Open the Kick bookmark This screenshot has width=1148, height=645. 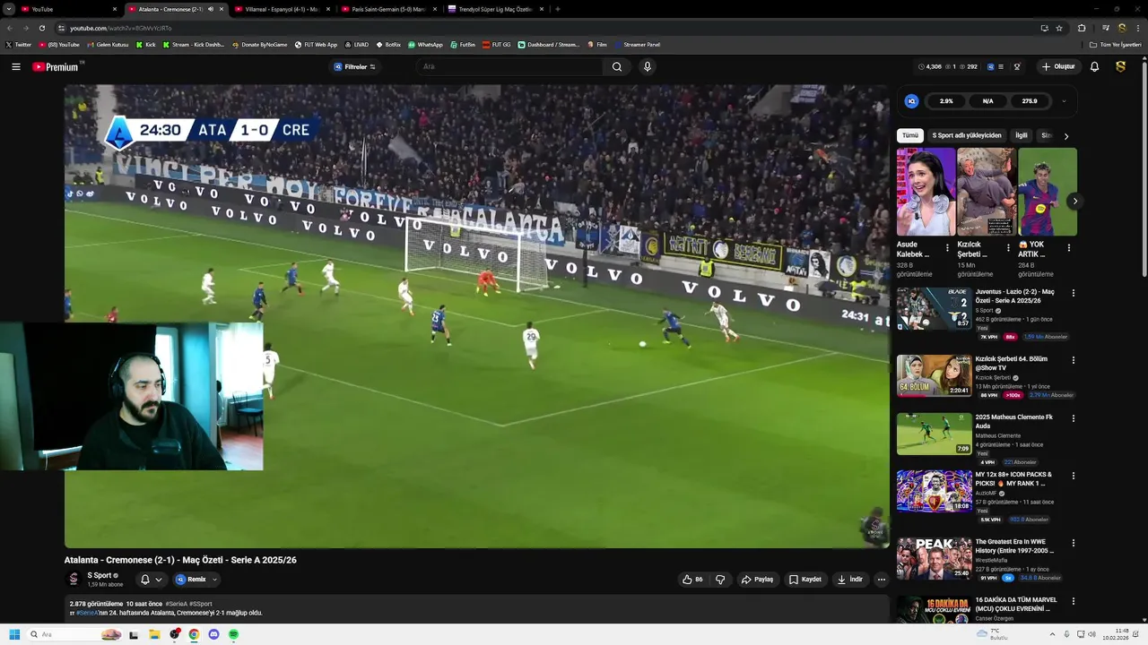pyautogui.click(x=145, y=44)
